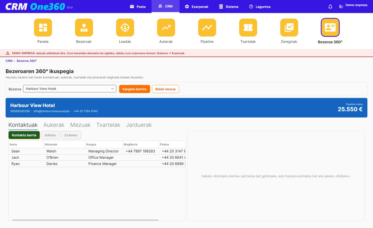Open the Laguntza help menu
Image resolution: width=373 pixels, height=228 pixels.
point(260,7)
